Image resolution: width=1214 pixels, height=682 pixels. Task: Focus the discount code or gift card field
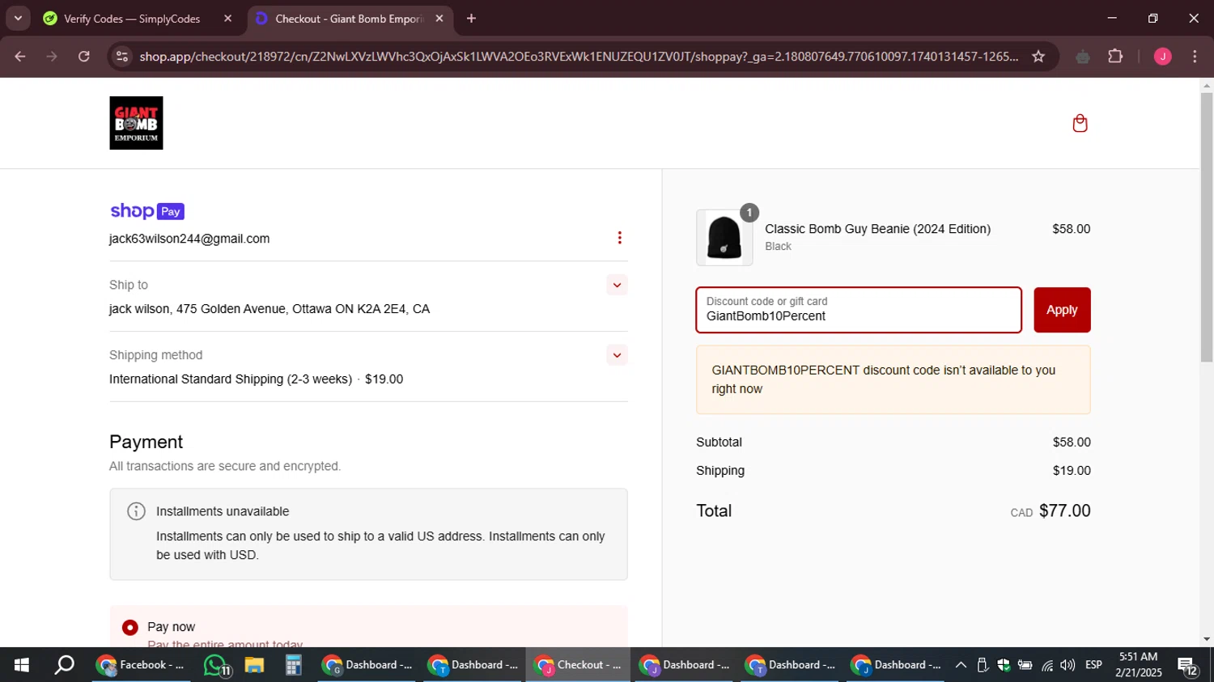859,310
